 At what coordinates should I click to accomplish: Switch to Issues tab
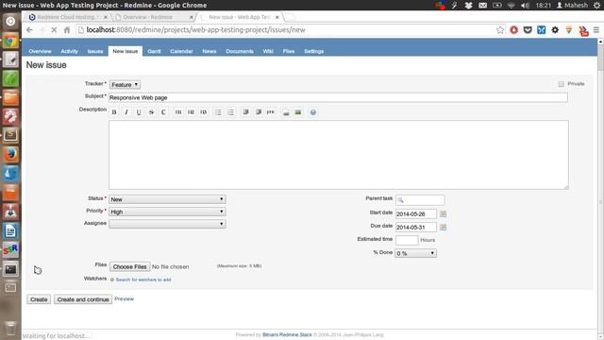(x=95, y=51)
